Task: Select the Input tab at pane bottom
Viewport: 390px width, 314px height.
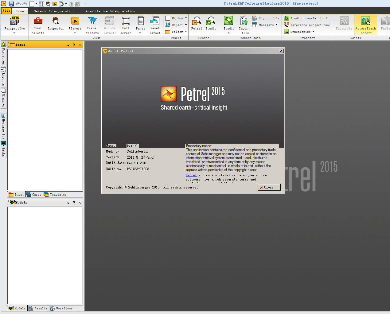Action: point(16,194)
